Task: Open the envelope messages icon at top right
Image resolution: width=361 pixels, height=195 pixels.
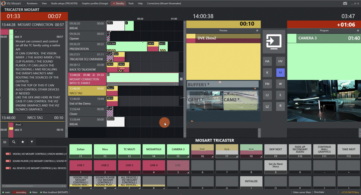Action: pyautogui.click(x=345, y=3)
